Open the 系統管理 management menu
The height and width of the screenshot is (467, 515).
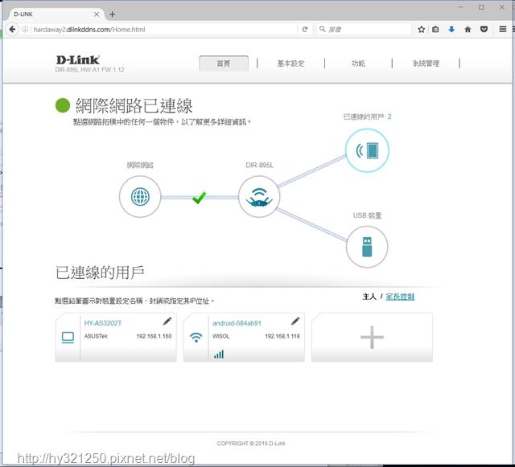coord(426,63)
